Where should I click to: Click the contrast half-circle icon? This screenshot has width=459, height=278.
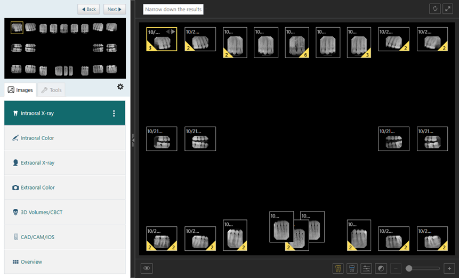tap(381, 268)
